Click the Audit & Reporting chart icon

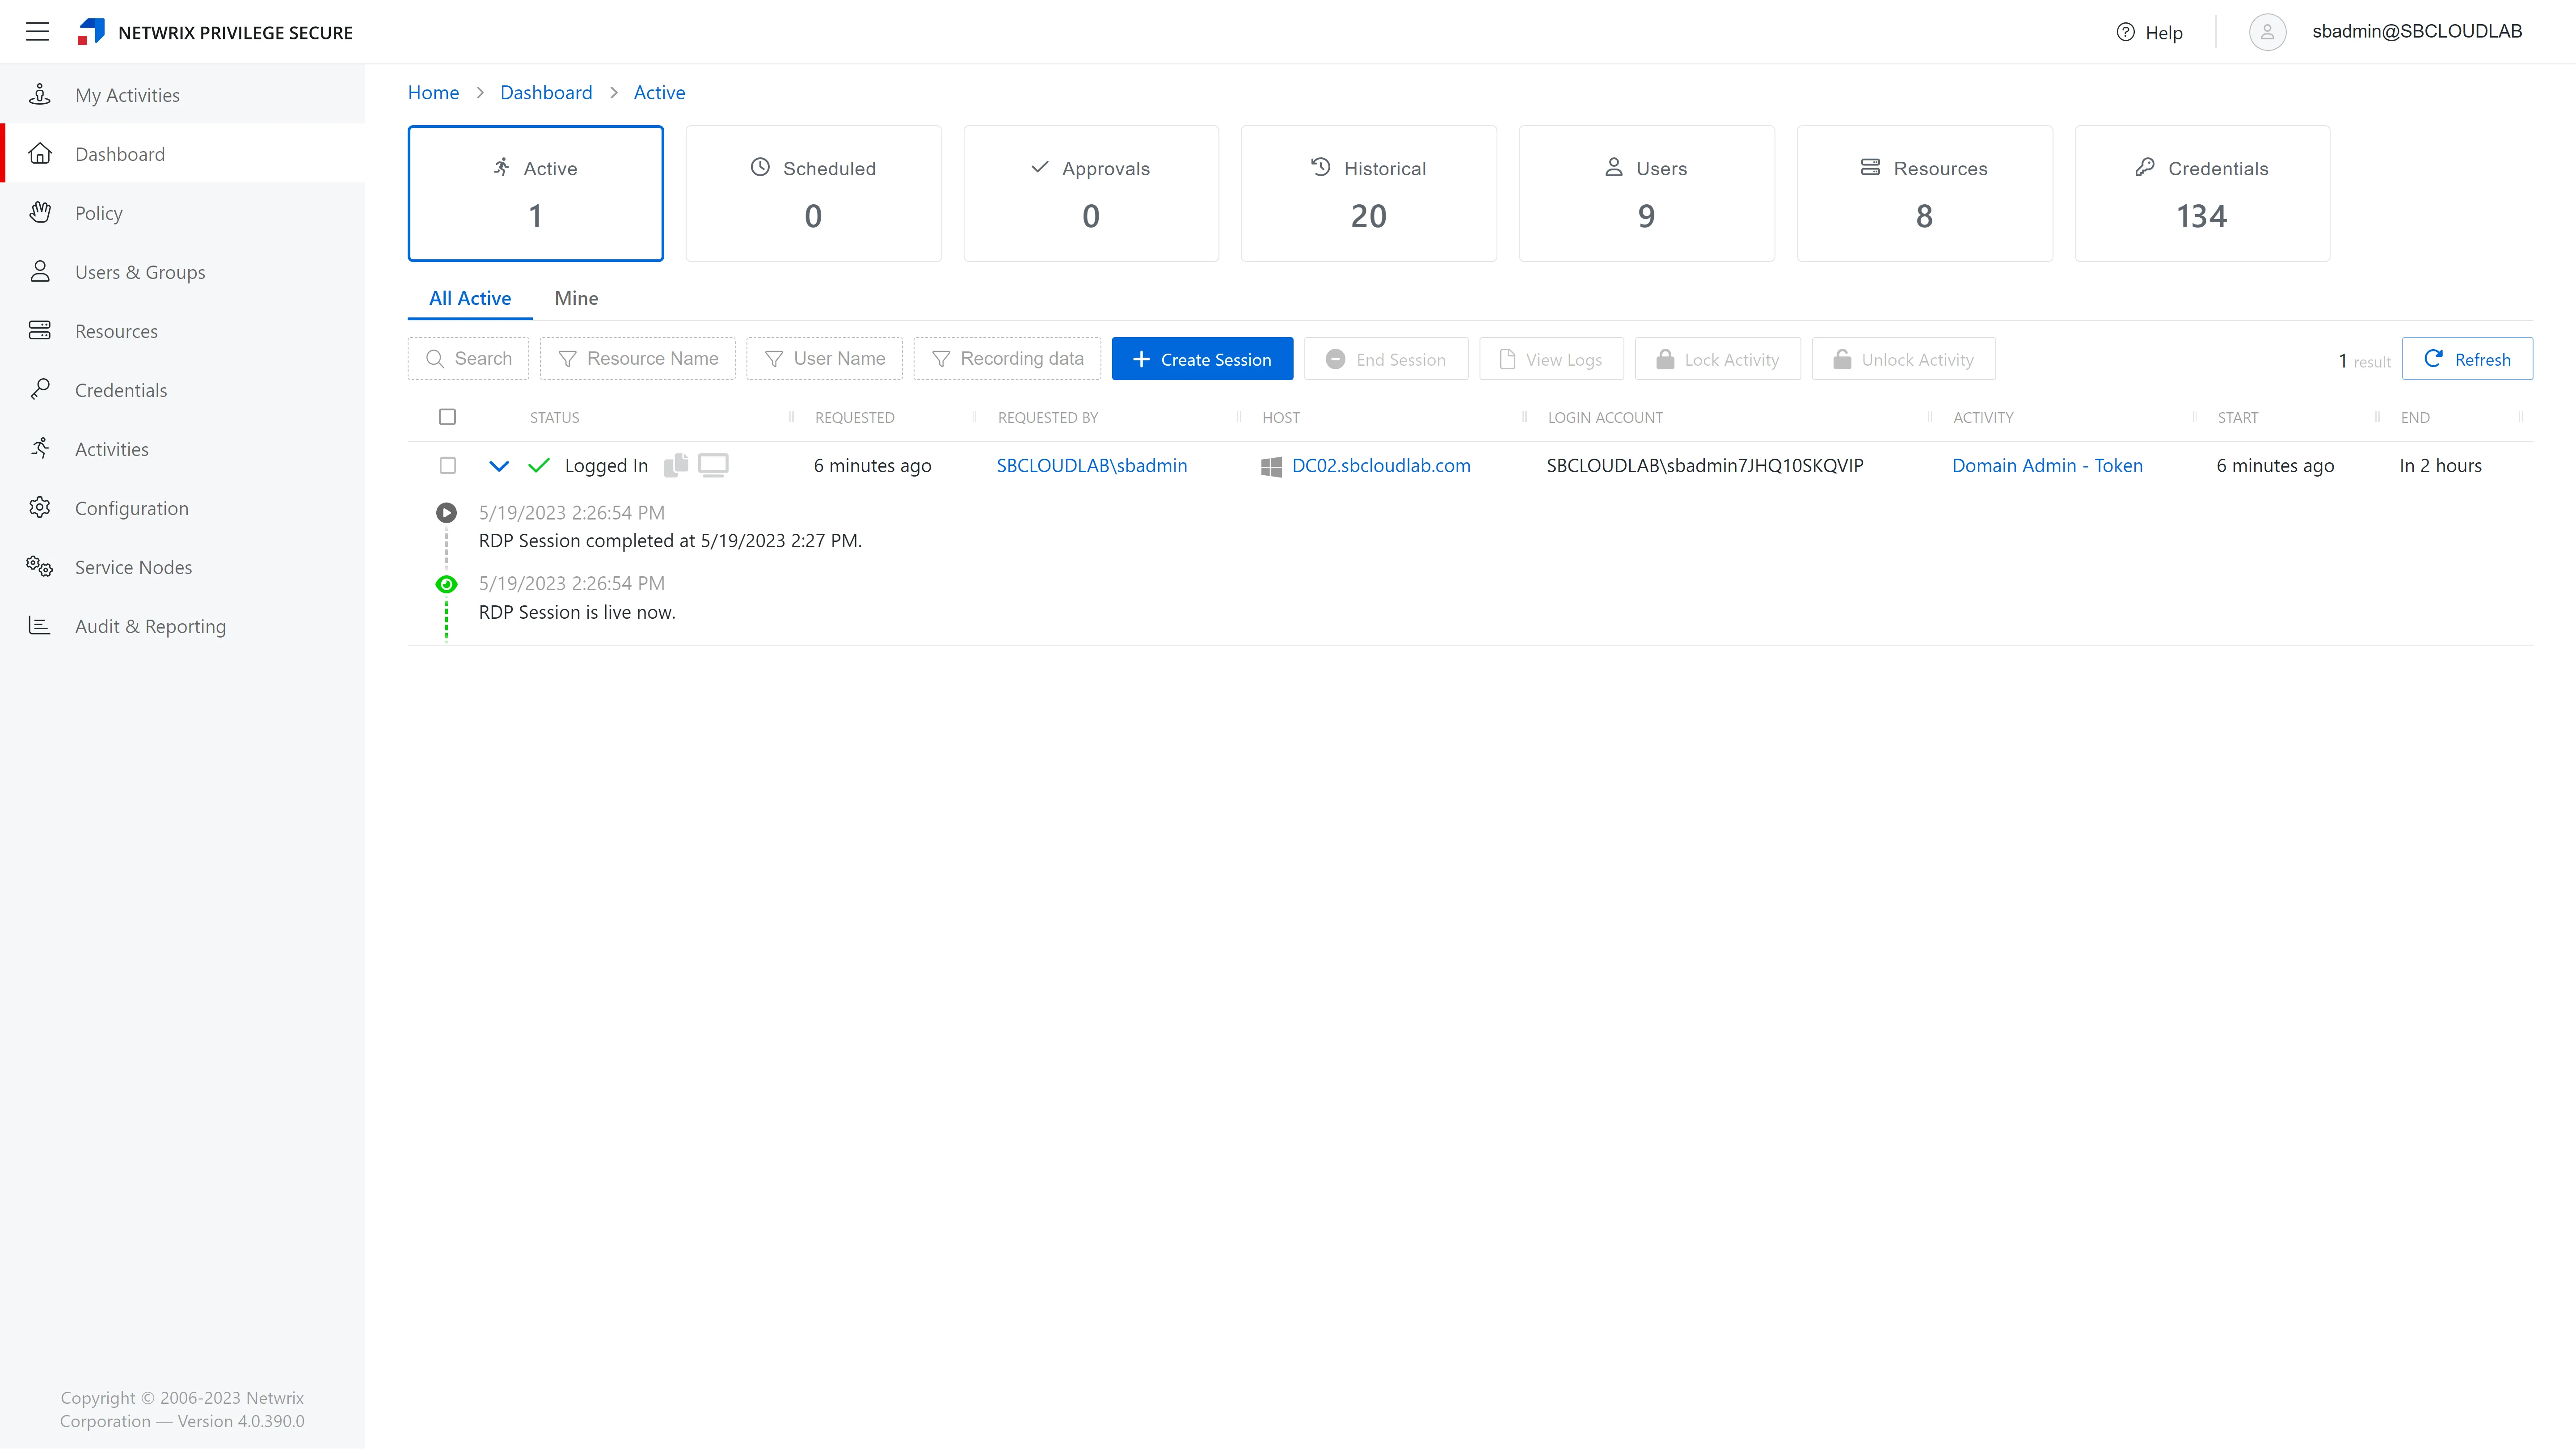point(40,625)
